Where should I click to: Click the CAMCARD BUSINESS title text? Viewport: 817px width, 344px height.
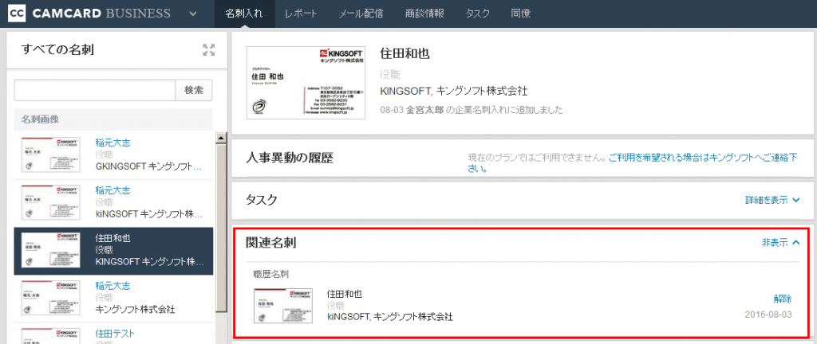coord(101,14)
